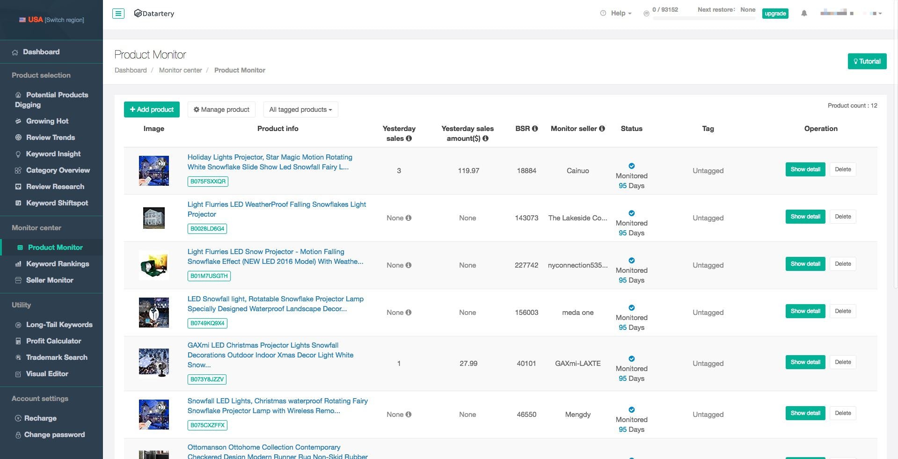Click the Help question mark icon

603,13
